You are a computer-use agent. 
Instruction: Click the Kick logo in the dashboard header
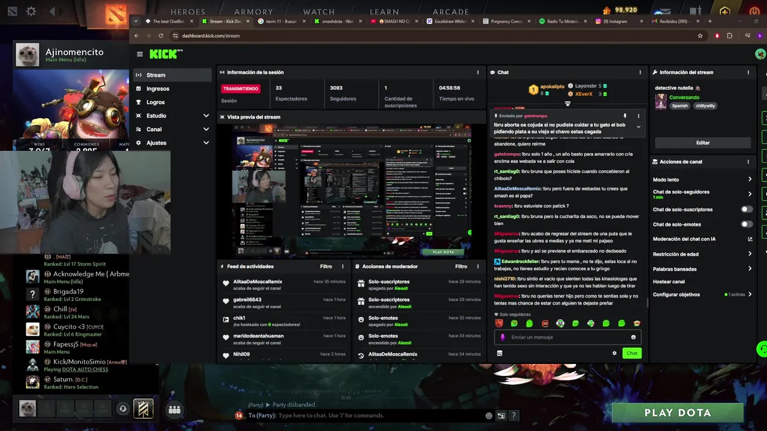pos(166,54)
